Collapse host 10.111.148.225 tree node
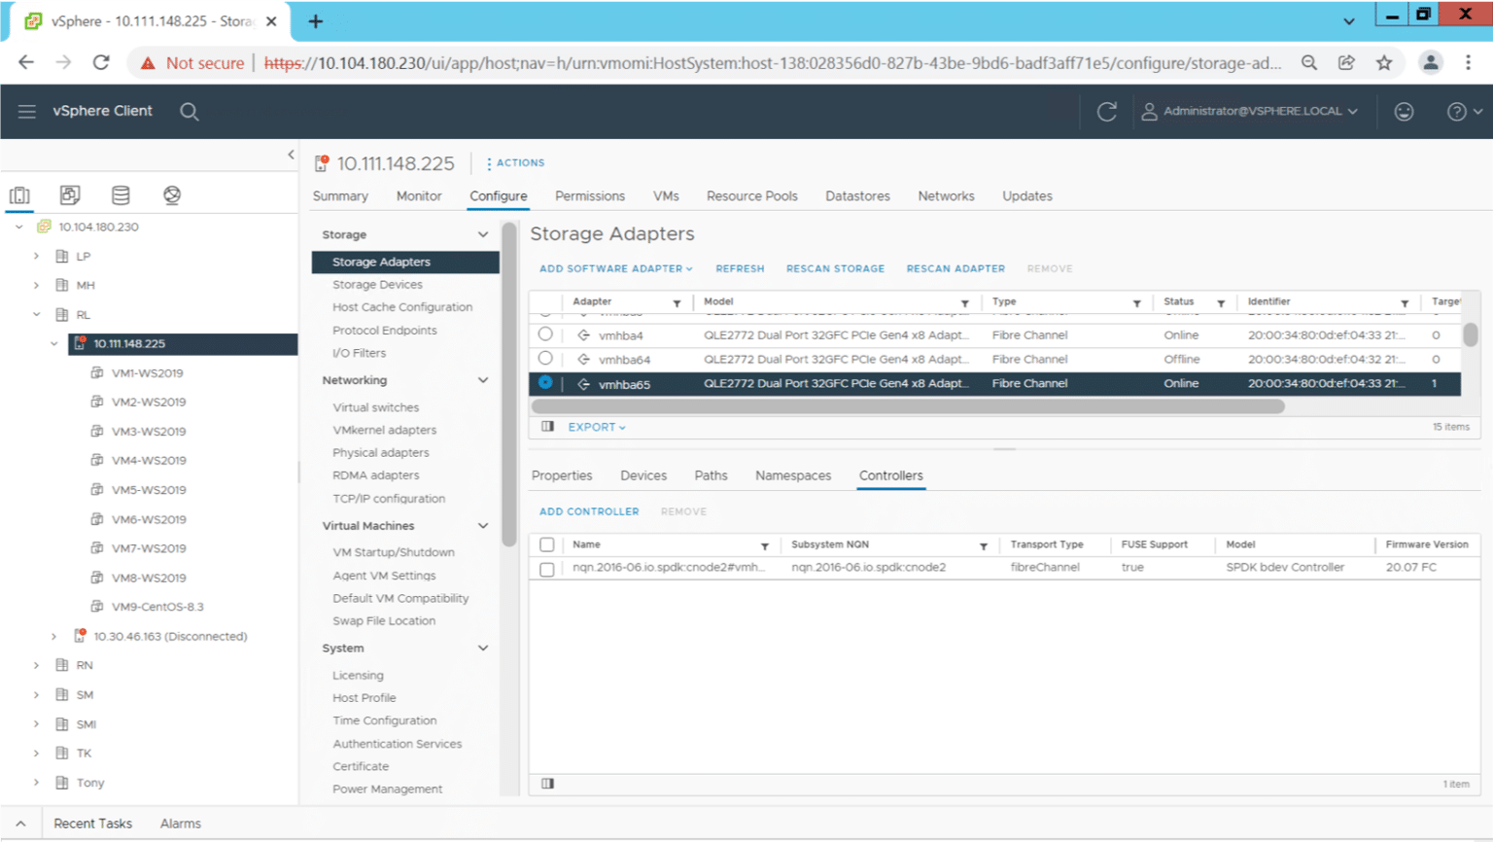The image size is (1493, 842). point(54,344)
